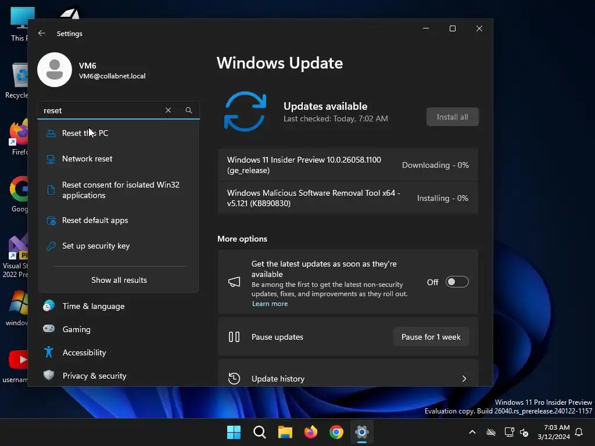This screenshot has height=446, width=595.
Task: Select Reset consent for isolated Win32 applications
Action: [119, 190]
